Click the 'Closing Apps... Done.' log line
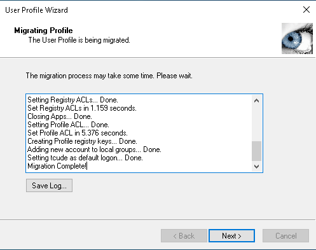Image resolution: width=316 pixels, height=250 pixels. (60, 116)
